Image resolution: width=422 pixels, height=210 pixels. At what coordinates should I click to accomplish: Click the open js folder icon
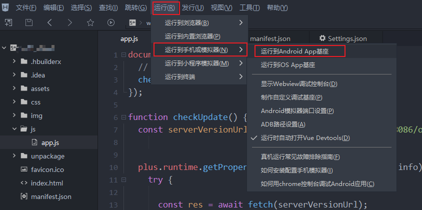point(24,129)
